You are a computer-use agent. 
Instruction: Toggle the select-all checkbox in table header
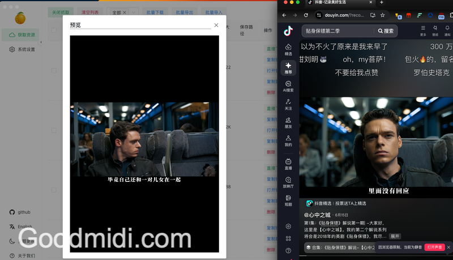54,30
